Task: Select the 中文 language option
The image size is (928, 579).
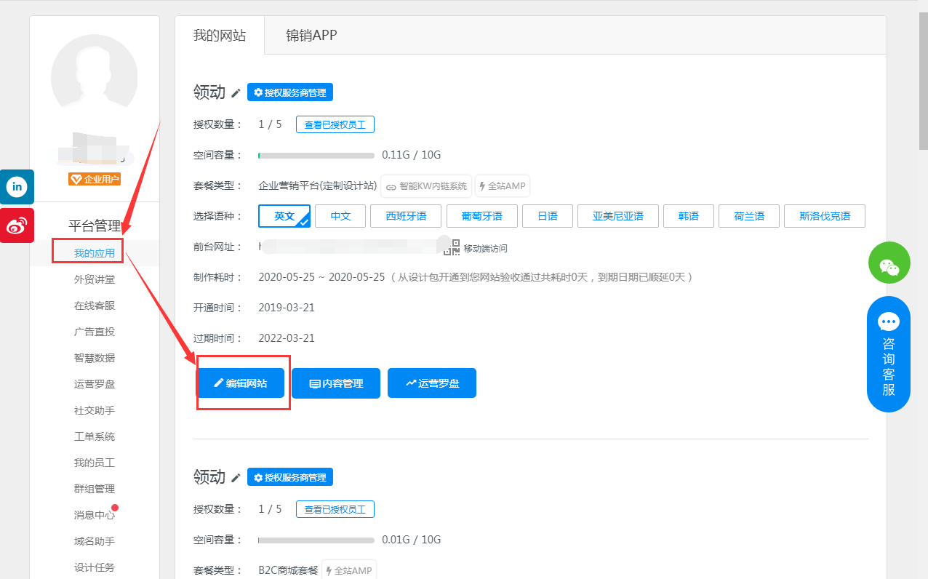Action: (340, 216)
